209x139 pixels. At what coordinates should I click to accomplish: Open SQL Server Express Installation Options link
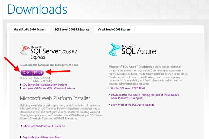pyautogui.click(x=45, y=85)
